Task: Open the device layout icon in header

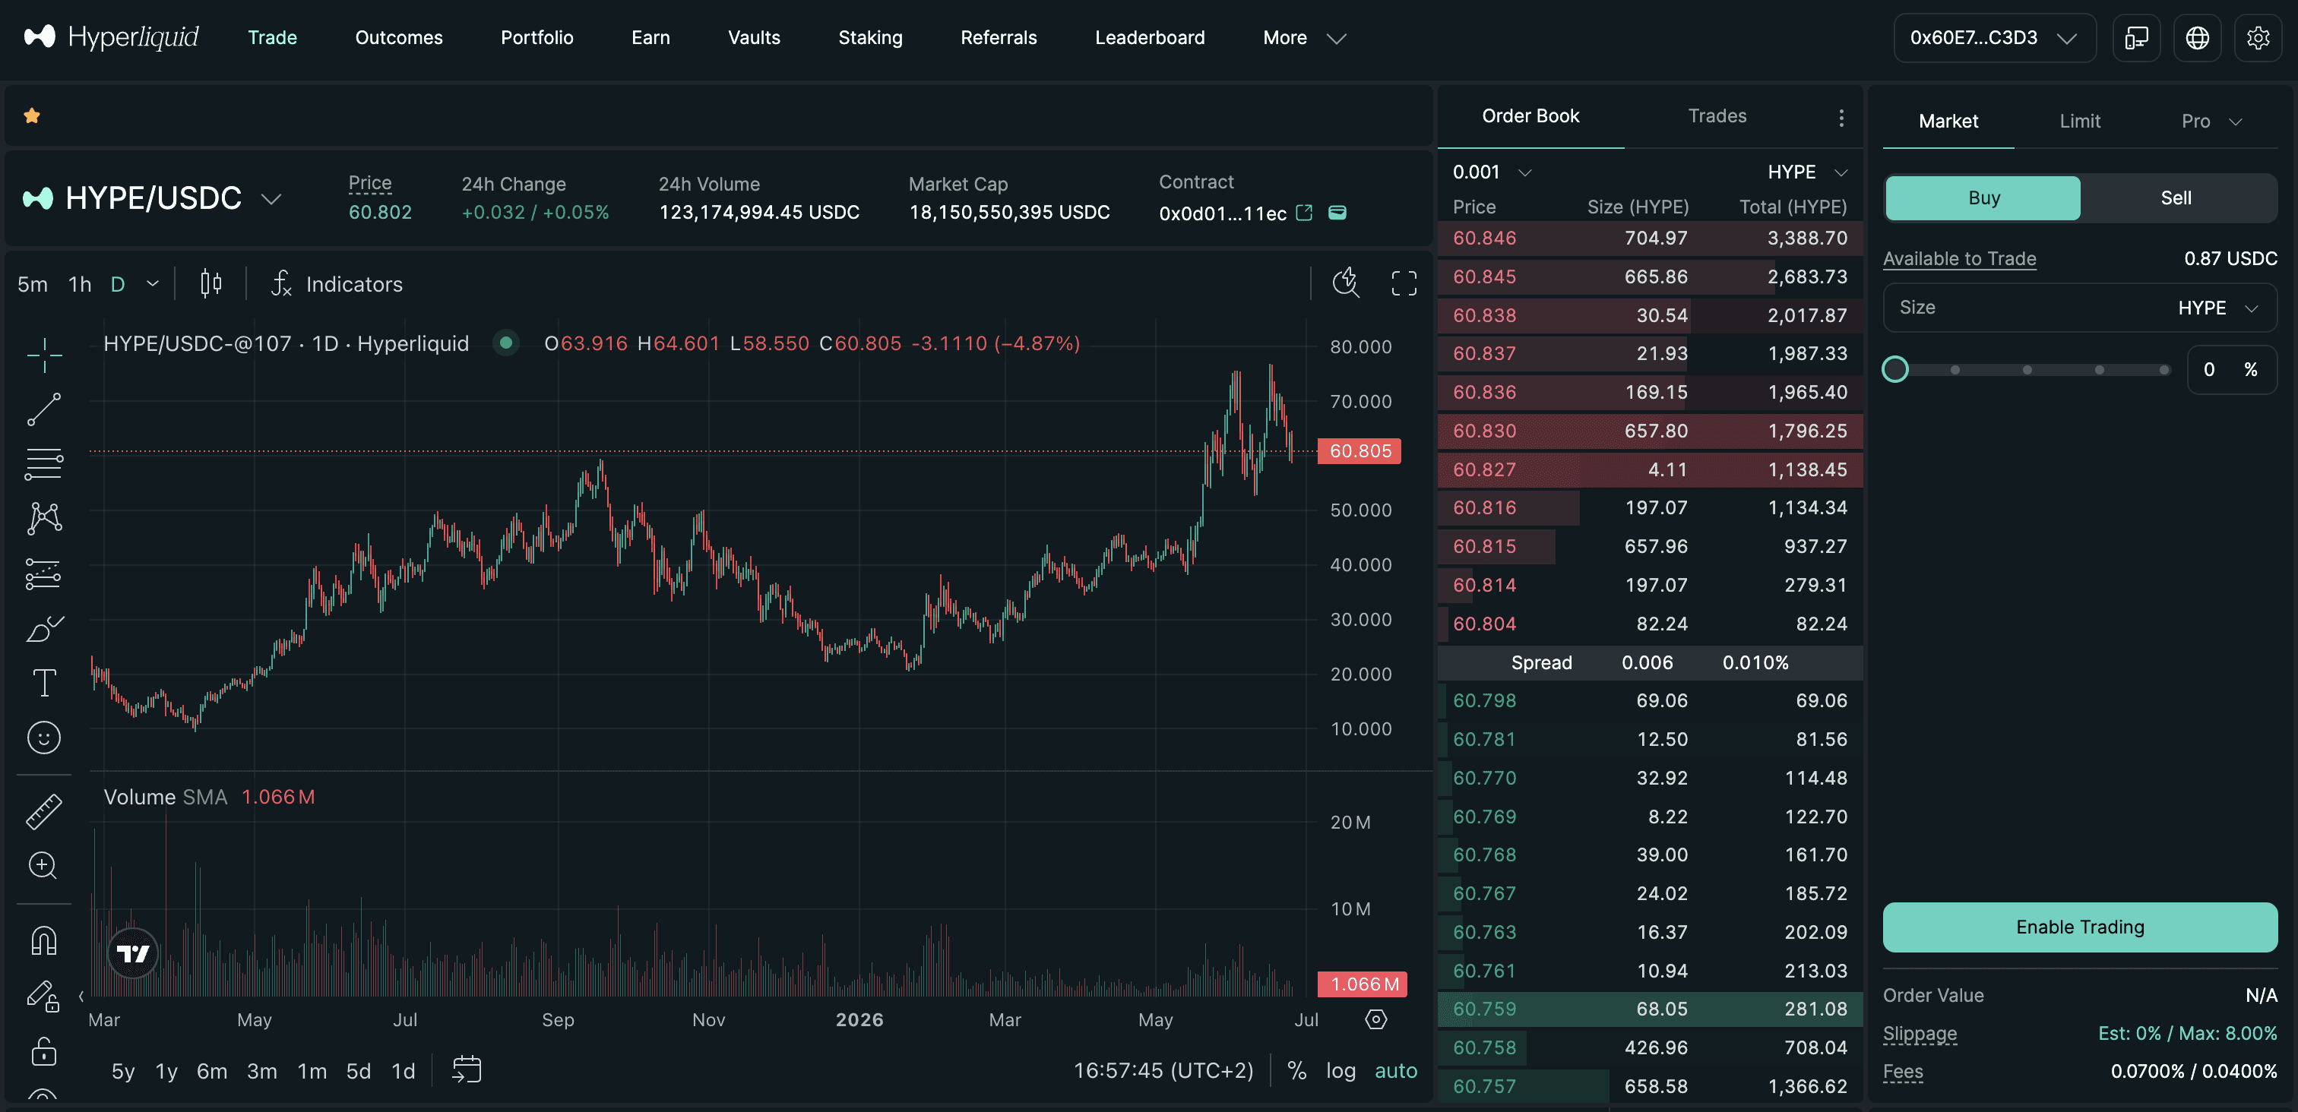Action: pos(2137,37)
